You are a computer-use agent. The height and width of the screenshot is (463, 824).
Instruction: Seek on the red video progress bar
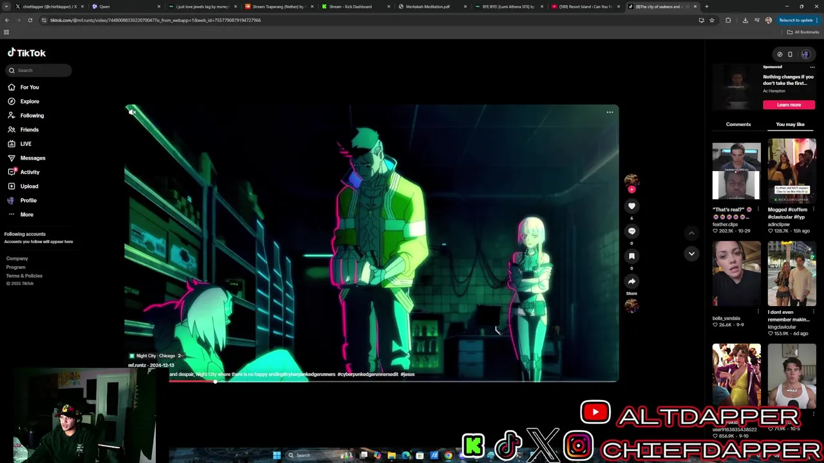(393, 381)
